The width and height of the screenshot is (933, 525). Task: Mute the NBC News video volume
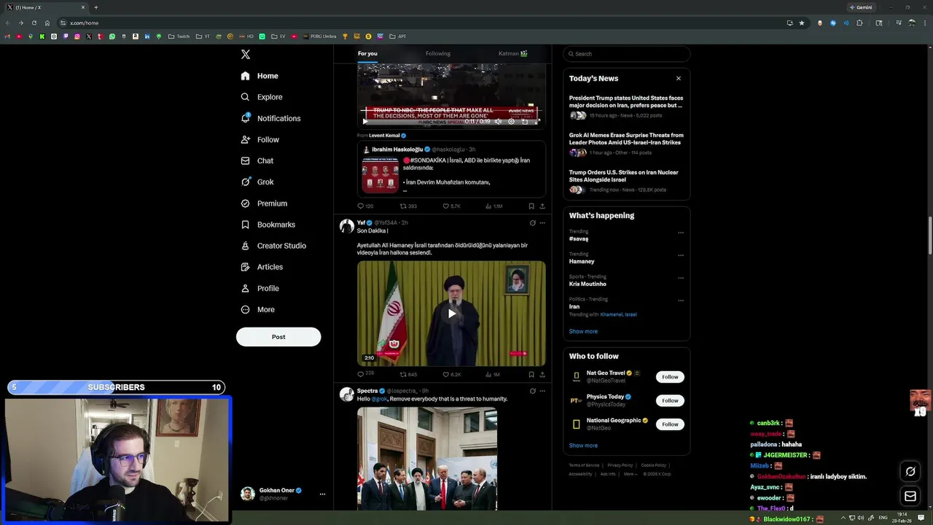[498, 122]
